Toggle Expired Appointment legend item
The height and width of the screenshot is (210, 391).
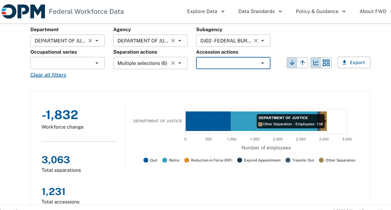point(259,160)
